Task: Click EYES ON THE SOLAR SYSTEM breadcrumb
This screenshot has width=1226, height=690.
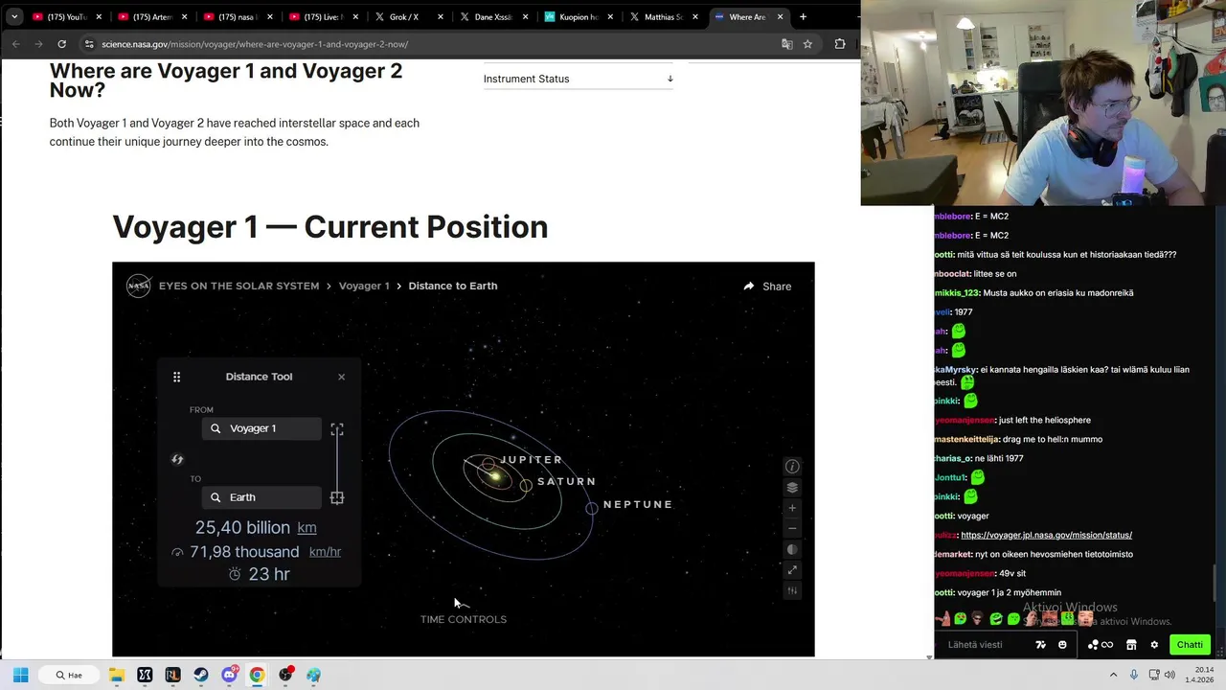Action: (x=238, y=286)
